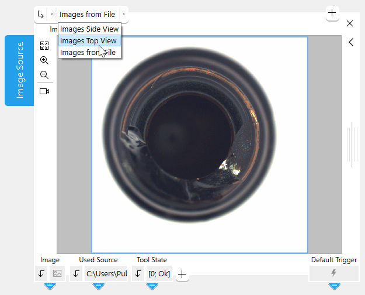Viewport: 365px width, 295px height.
Task: Click the link arrow under Used Source
Action: pos(77,273)
